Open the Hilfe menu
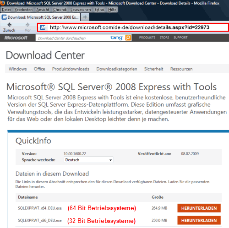 [x=112, y=10]
